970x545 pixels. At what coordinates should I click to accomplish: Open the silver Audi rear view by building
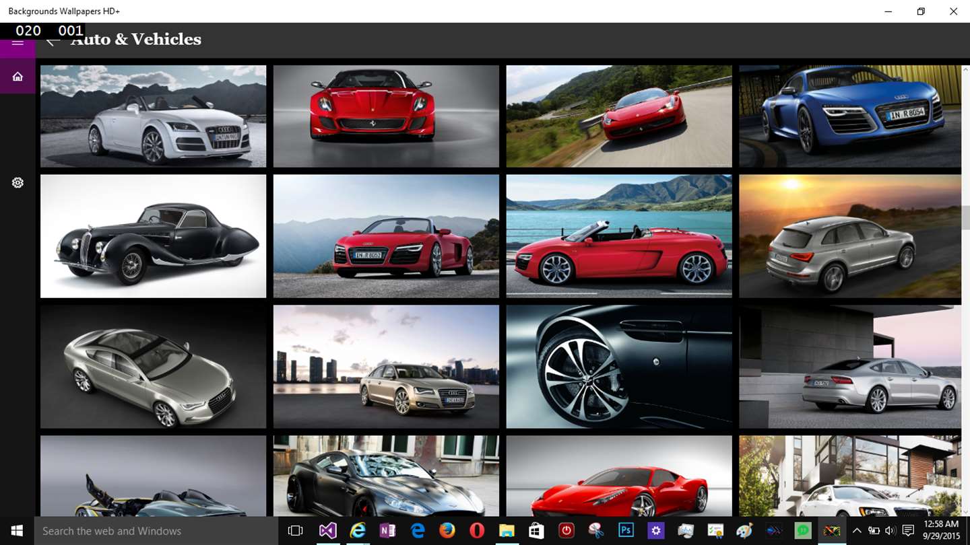pos(850,367)
